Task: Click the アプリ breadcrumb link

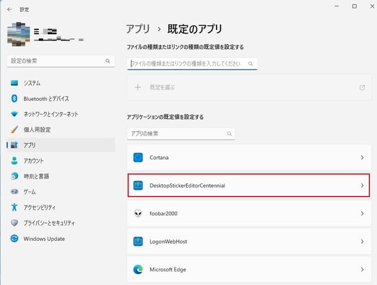Action: 138,29
